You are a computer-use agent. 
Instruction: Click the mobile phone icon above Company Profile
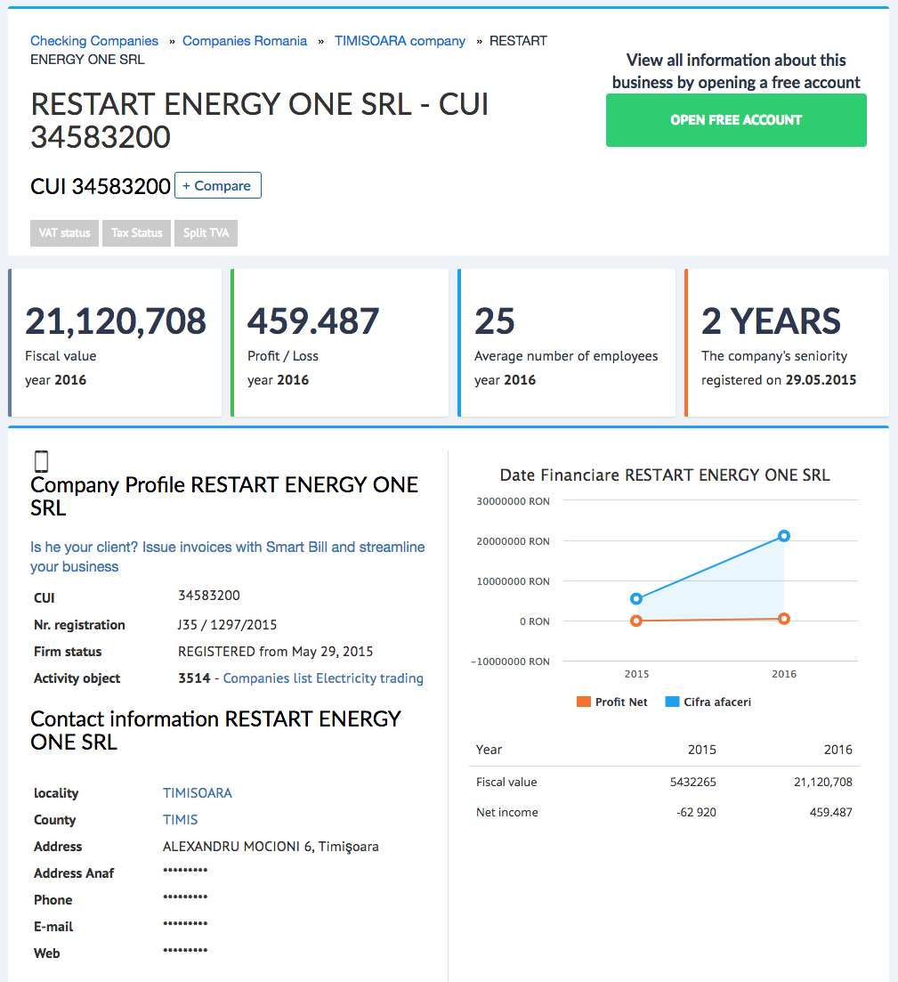point(41,461)
